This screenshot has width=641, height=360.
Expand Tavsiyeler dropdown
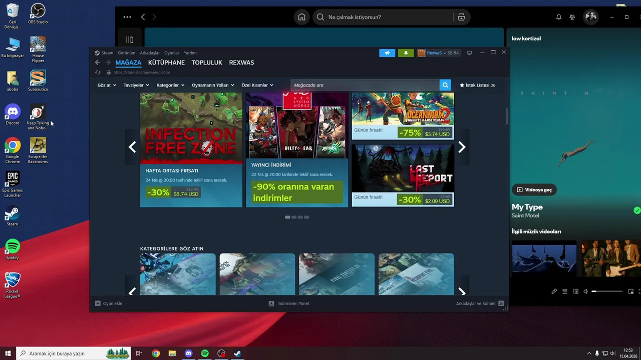point(136,85)
